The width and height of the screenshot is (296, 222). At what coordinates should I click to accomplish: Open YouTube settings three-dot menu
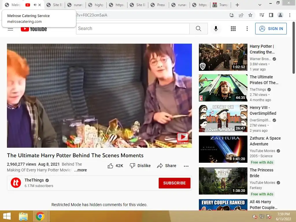click(x=247, y=29)
